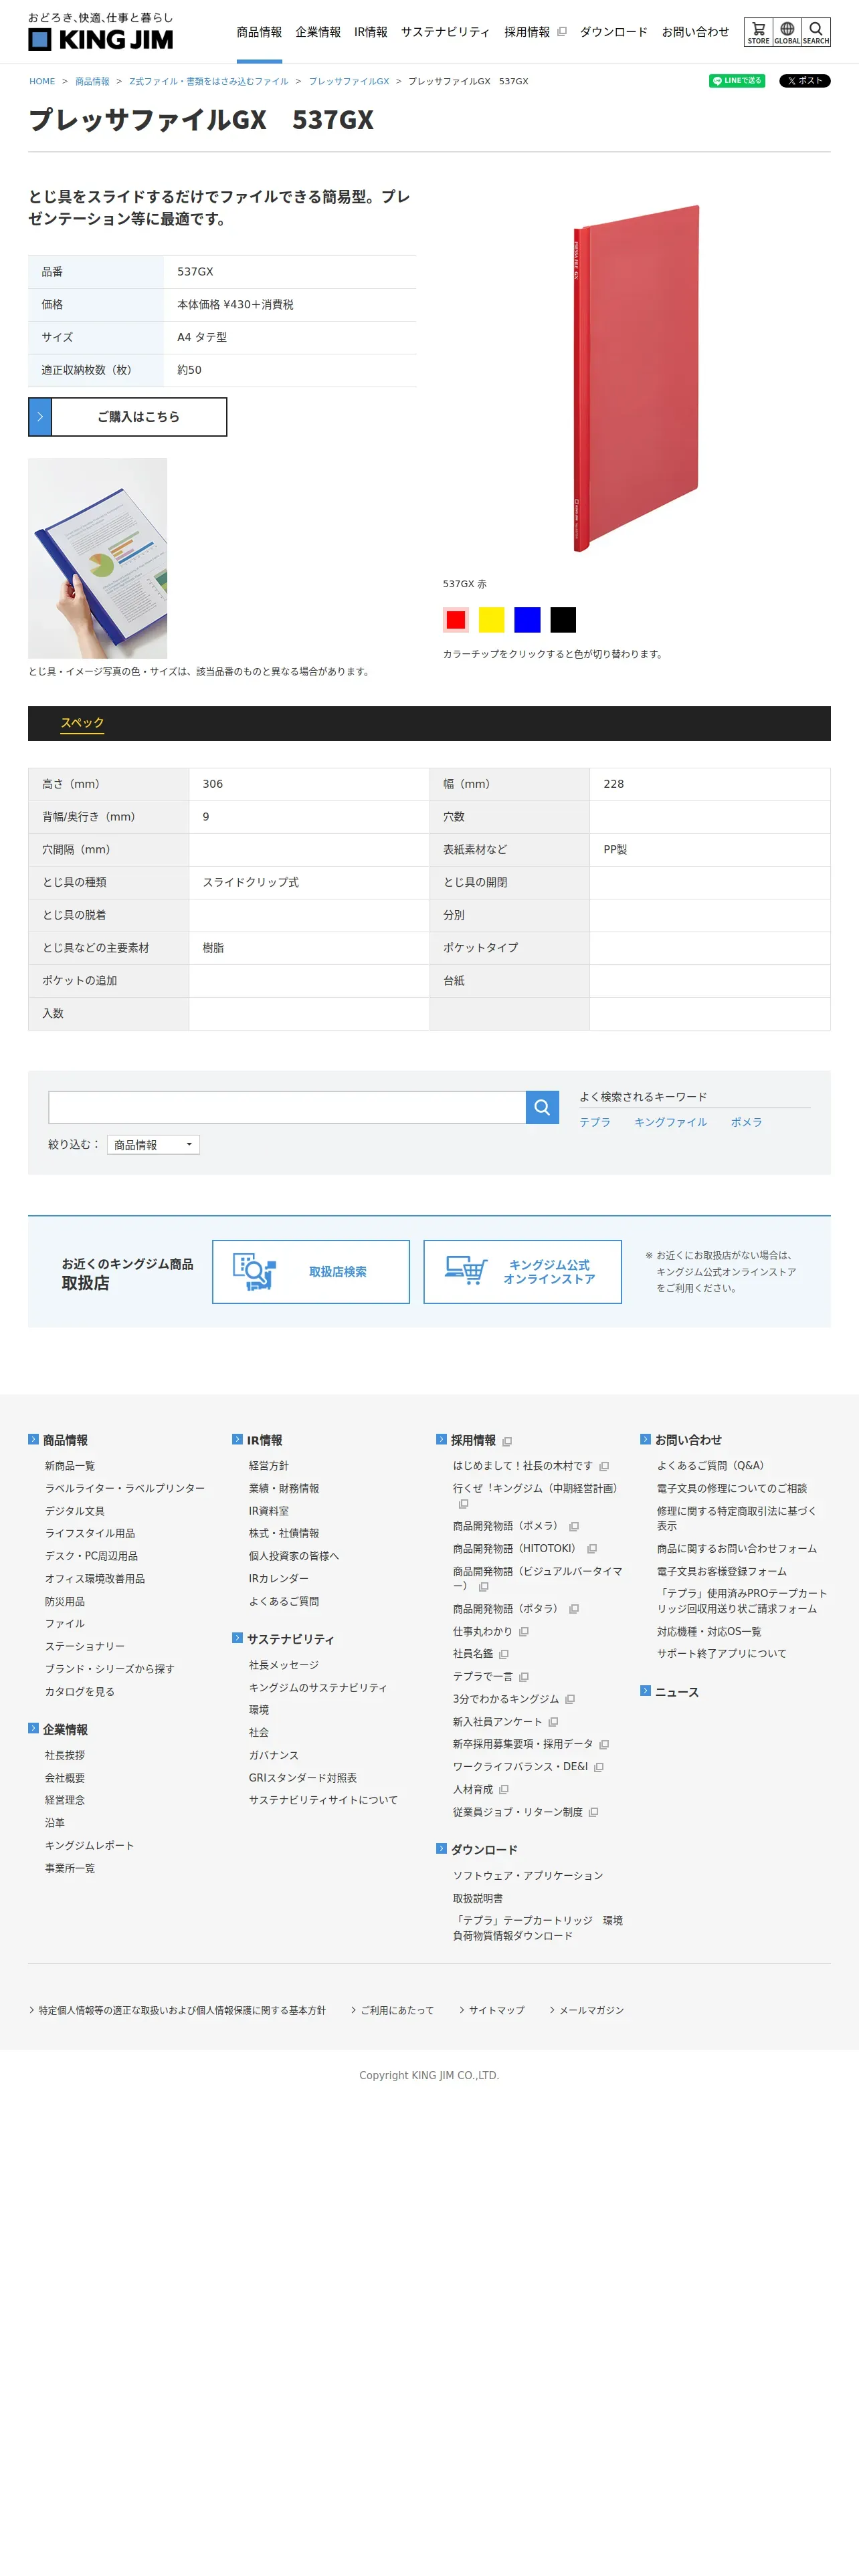Open footer link IRカレンダー
This screenshot has width=859, height=2576.
[279, 1579]
